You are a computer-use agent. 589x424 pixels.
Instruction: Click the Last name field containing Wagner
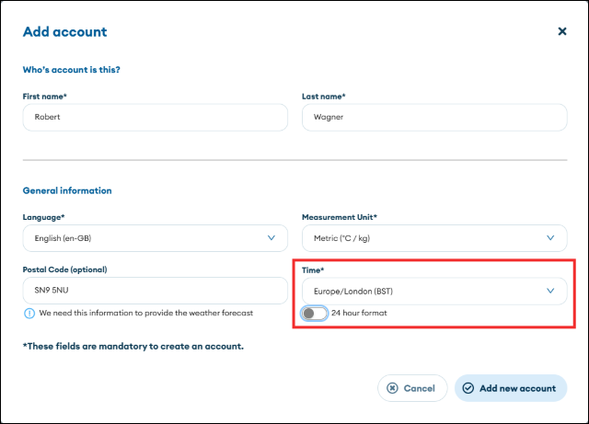[434, 117]
